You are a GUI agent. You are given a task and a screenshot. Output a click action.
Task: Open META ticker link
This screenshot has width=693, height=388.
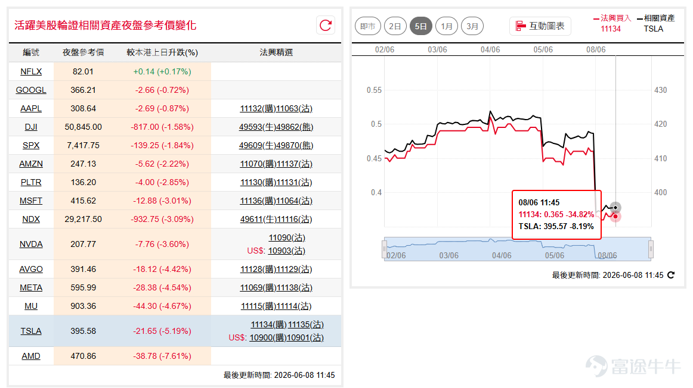tap(31, 288)
